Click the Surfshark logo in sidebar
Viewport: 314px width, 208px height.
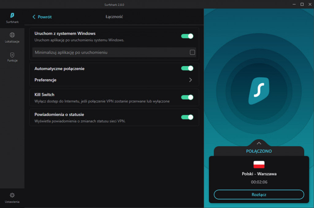click(12, 15)
